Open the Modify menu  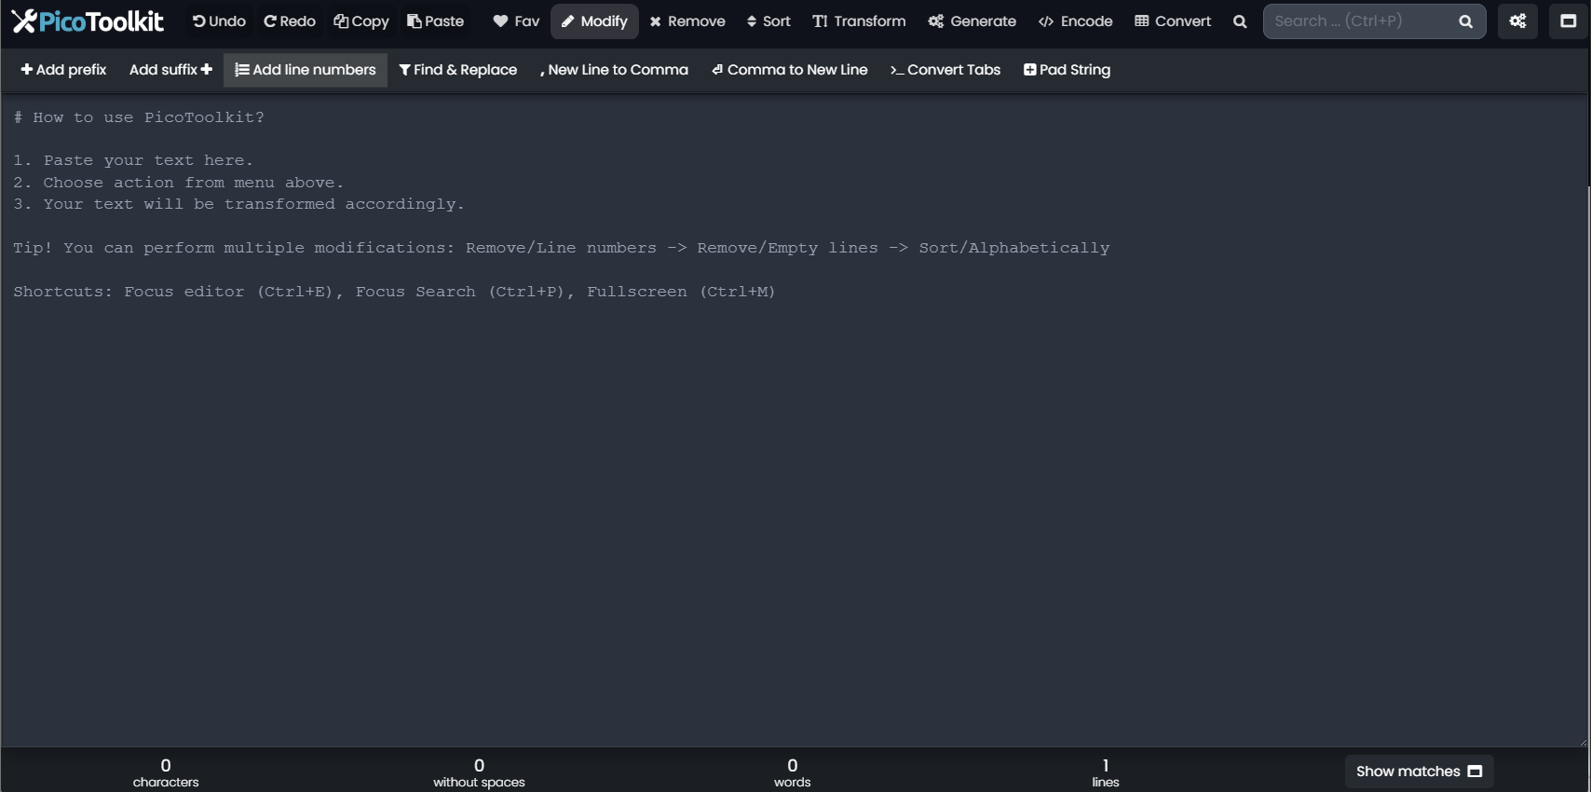pos(594,20)
